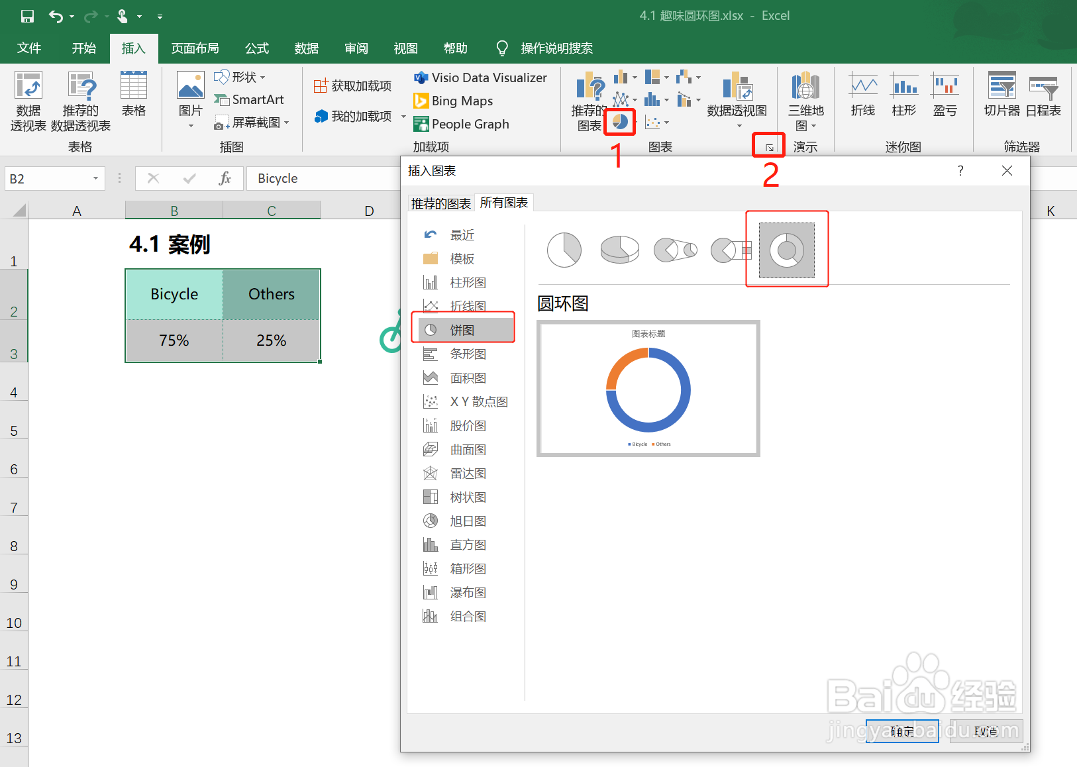This screenshot has width=1077, height=767.
Task: Confirm the dialog with the OK button
Action: (x=902, y=731)
